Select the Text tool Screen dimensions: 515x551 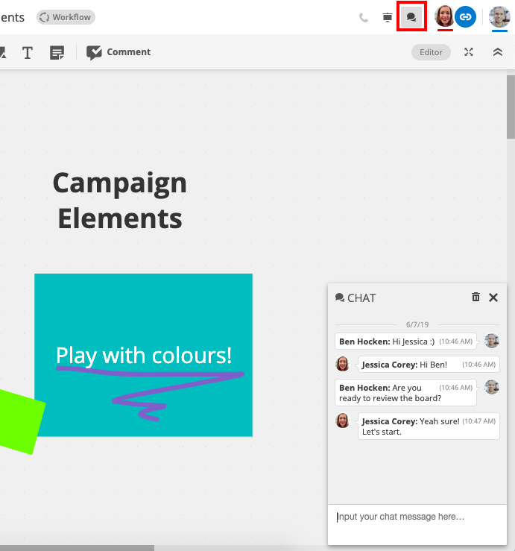coord(28,53)
